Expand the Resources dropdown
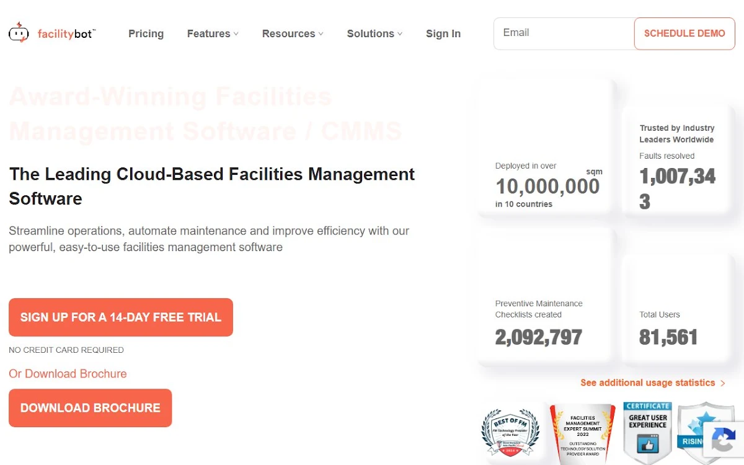 pos(293,33)
